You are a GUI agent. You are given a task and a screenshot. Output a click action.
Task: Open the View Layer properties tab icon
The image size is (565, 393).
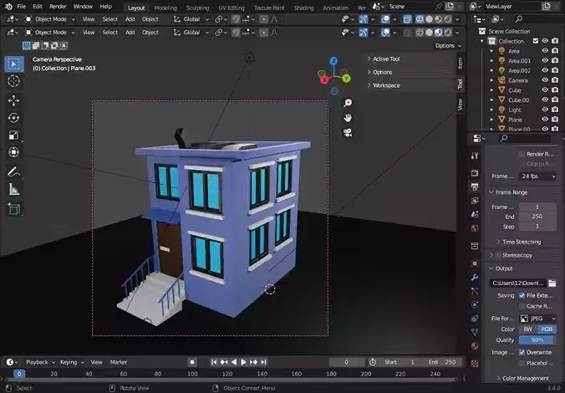pyautogui.click(x=475, y=201)
